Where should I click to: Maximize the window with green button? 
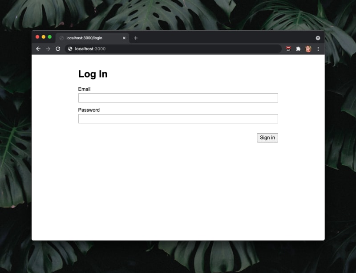click(x=50, y=37)
